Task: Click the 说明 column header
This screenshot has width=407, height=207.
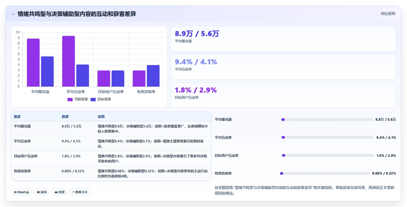Action: (101, 117)
